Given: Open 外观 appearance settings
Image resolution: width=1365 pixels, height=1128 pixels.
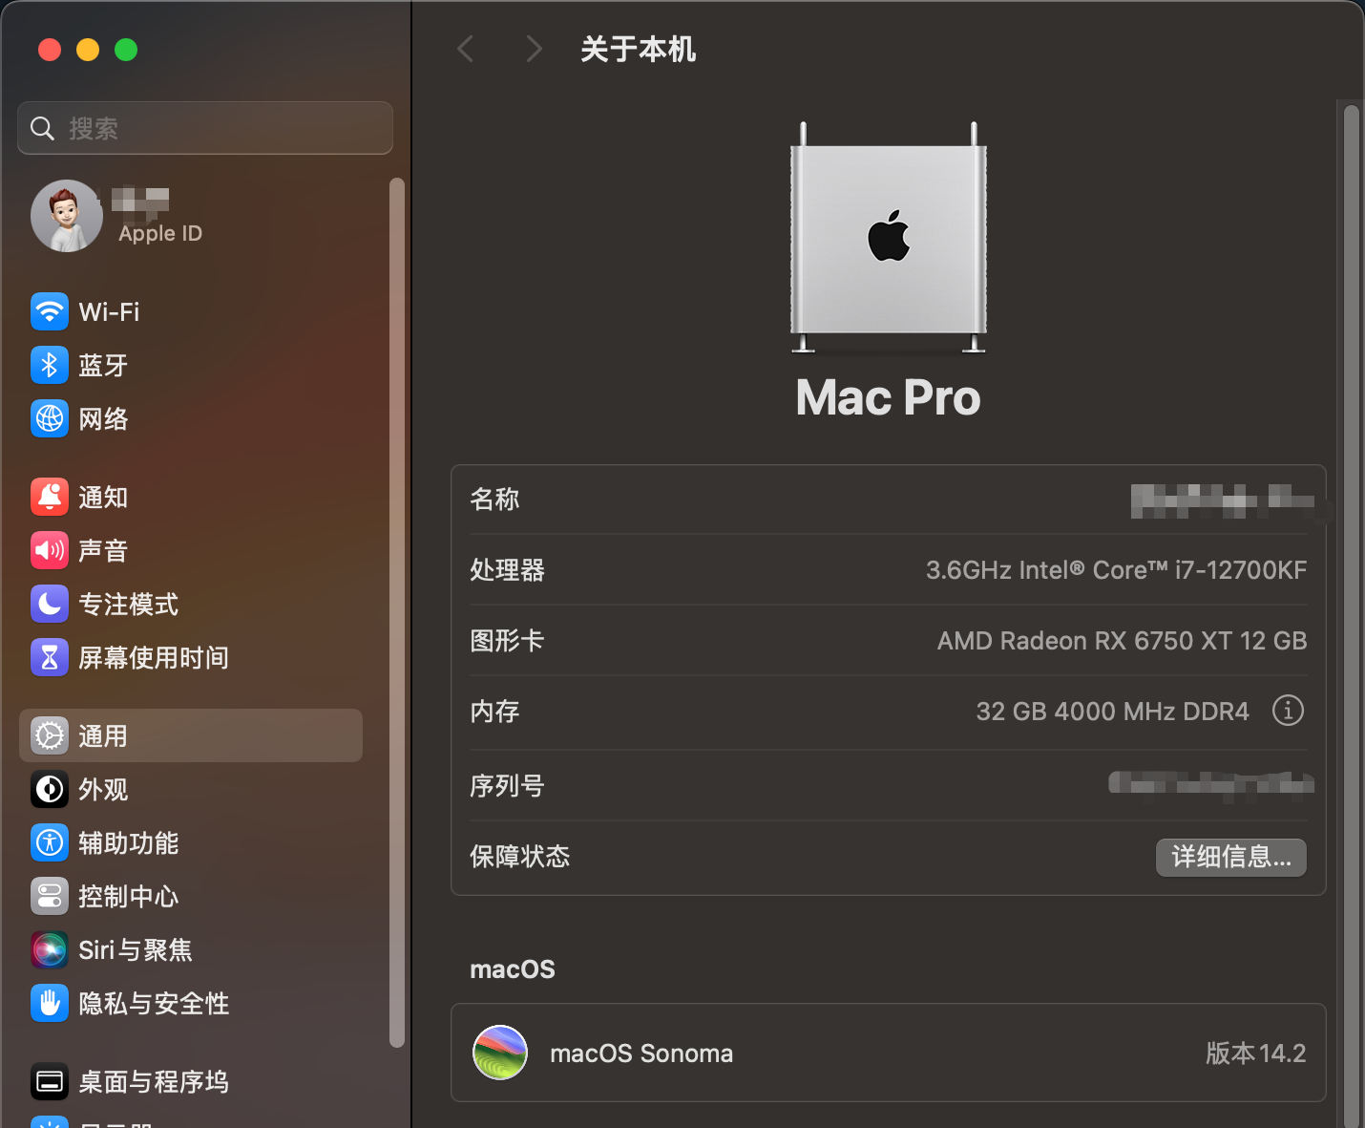Looking at the screenshot, I should (103, 789).
